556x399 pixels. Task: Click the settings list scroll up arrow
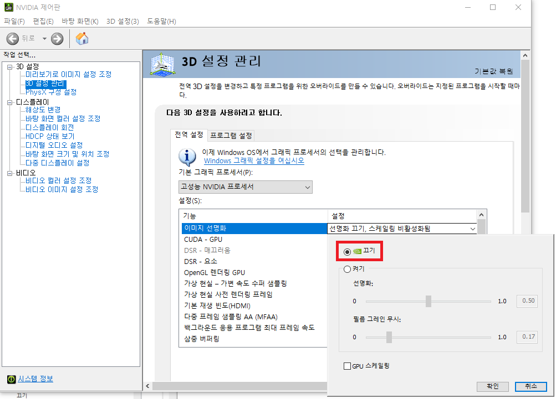481,215
